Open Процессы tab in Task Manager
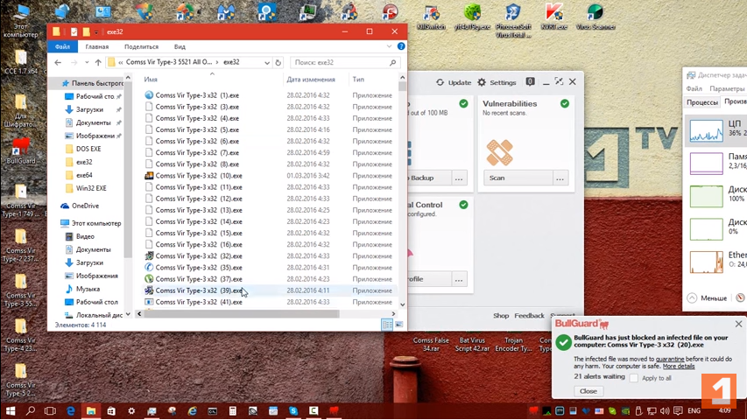The height and width of the screenshot is (420, 747). [701, 102]
